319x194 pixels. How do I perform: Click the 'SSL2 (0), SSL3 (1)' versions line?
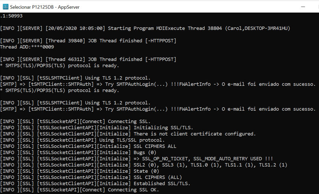point(144,165)
